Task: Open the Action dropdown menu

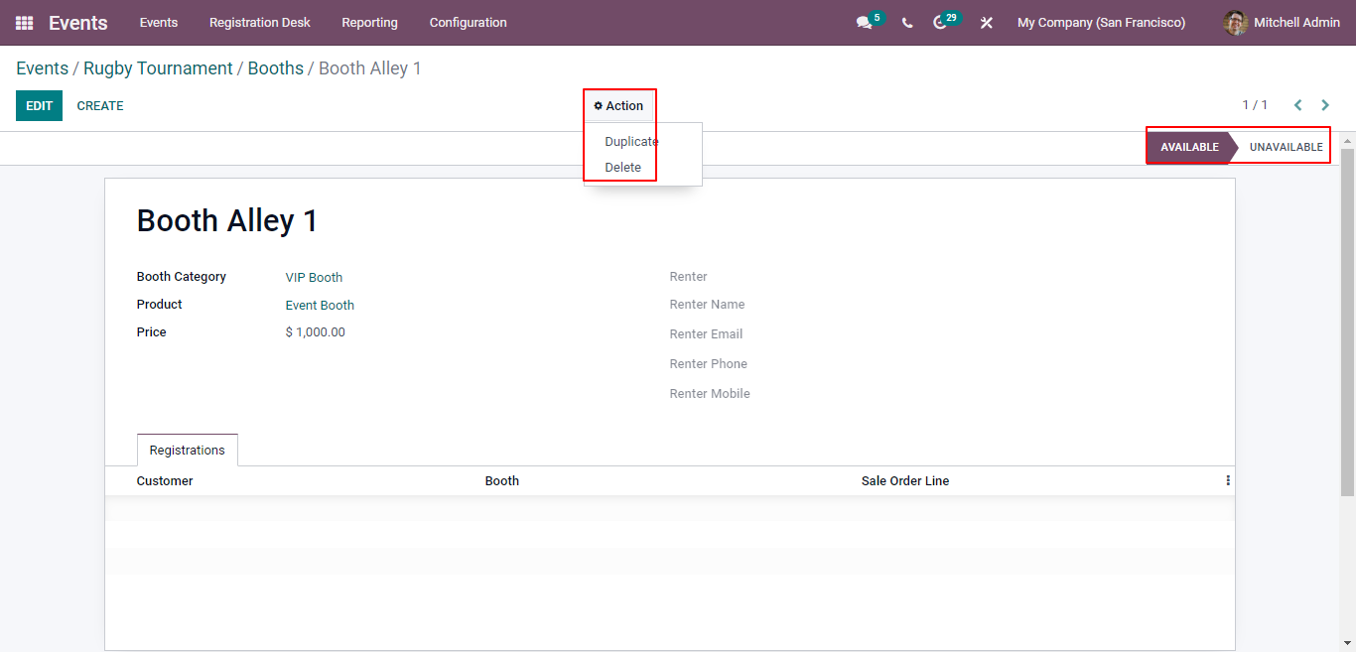Action: coord(618,105)
